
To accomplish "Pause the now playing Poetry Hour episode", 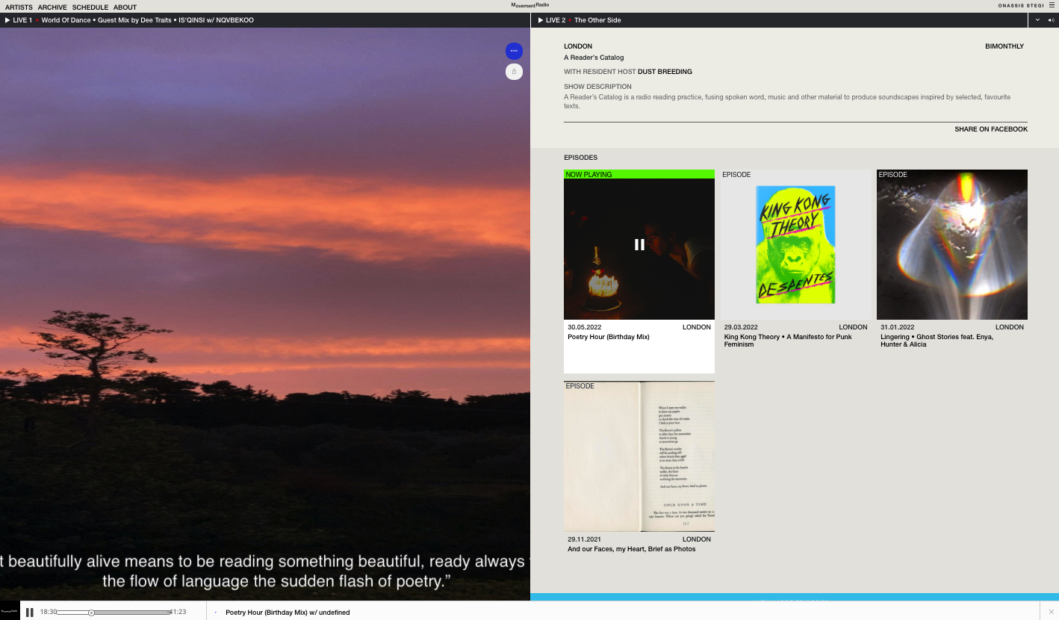I will [x=639, y=244].
